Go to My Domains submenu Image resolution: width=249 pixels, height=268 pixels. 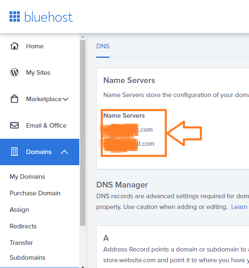coord(27,177)
